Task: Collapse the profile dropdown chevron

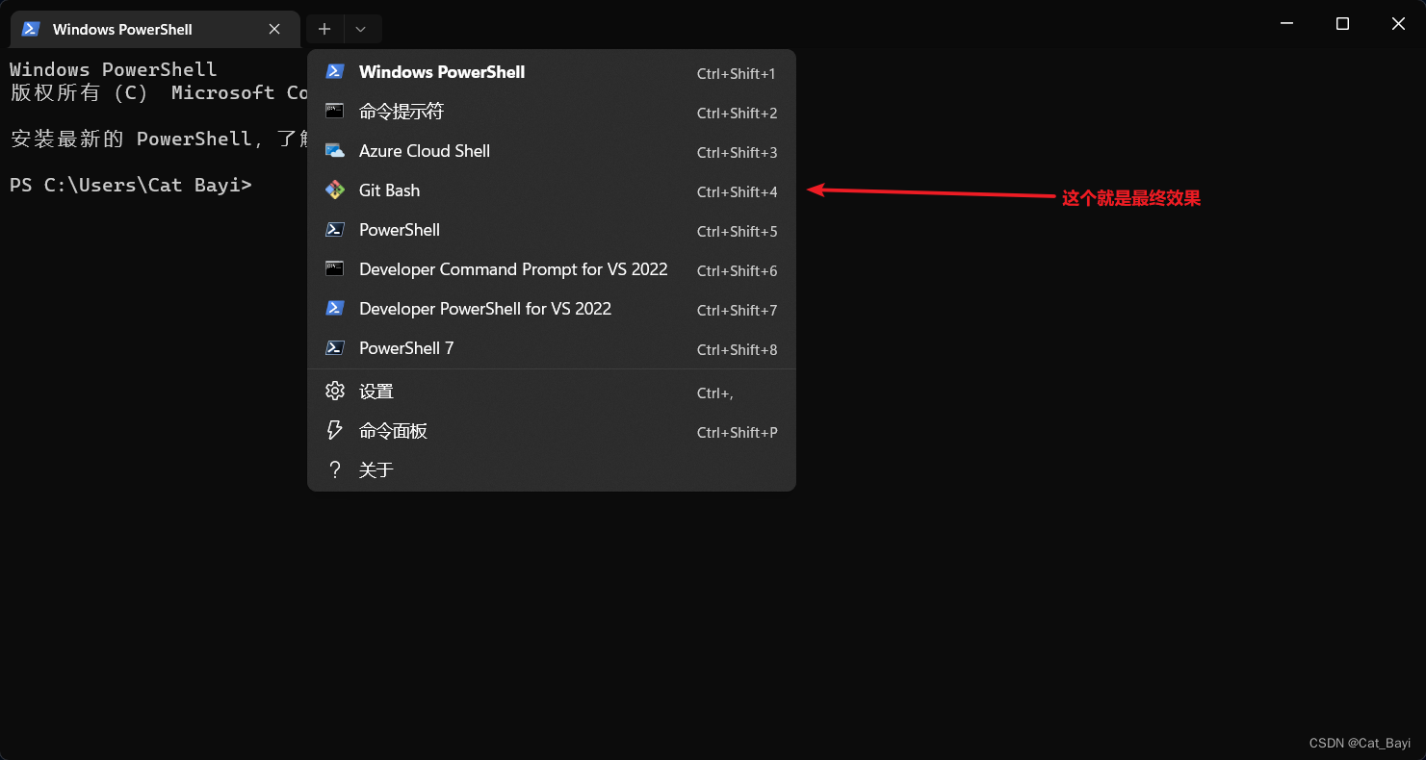Action: pyautogui.click(x=361, y=29)
